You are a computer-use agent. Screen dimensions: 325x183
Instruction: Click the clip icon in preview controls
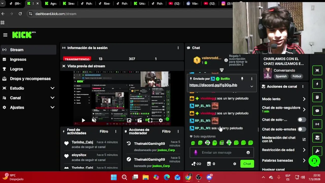point(139,120)
